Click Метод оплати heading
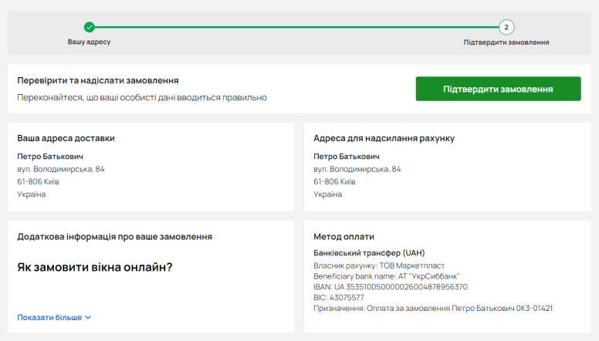 click(x=343, y=236)
